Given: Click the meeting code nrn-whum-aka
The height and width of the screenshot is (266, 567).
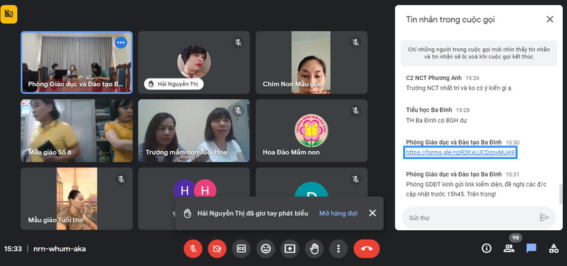Looking at the screenshot, I should point(59,249).
